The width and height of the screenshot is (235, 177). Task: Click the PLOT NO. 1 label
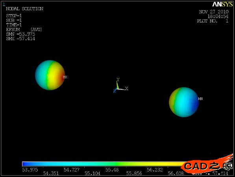tap(213, 21)
